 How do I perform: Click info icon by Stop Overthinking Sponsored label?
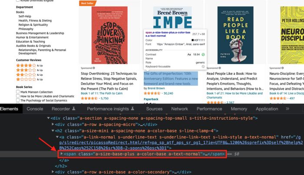(x=94, y=68)
